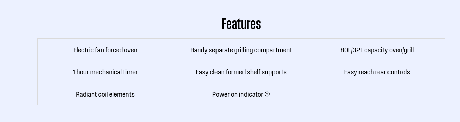This screenshot has width=460, height=122.
Task: Select the Radiant coil elements feature
Action: pos(105,94)
